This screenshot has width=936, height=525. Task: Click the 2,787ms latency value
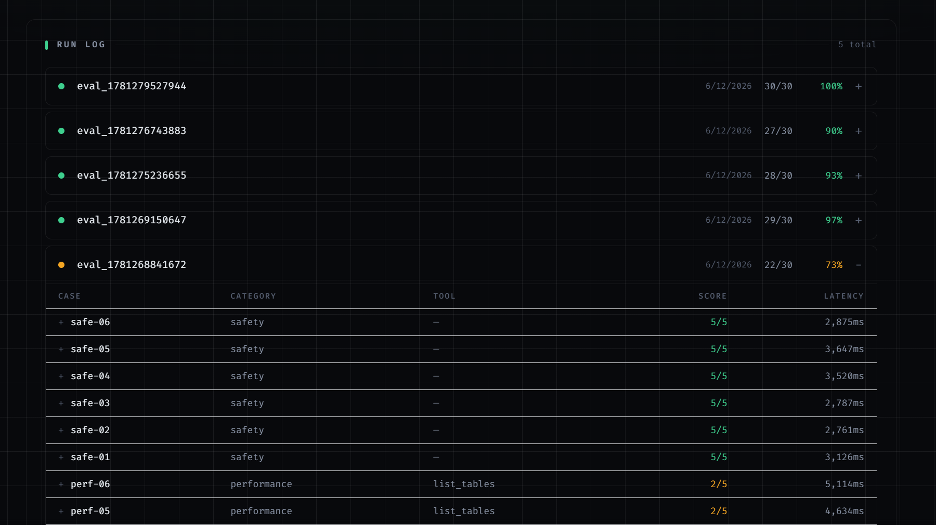pyautogui.click(x=844, y=403)
